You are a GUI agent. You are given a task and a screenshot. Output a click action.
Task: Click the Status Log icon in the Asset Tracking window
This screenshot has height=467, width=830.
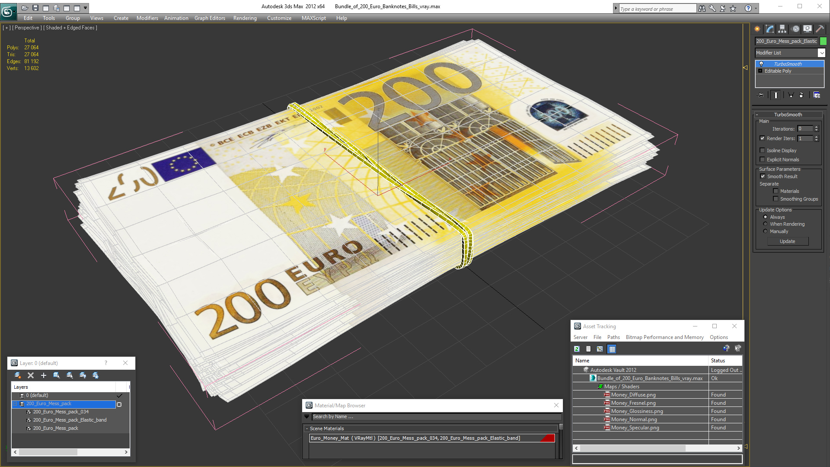588,349
